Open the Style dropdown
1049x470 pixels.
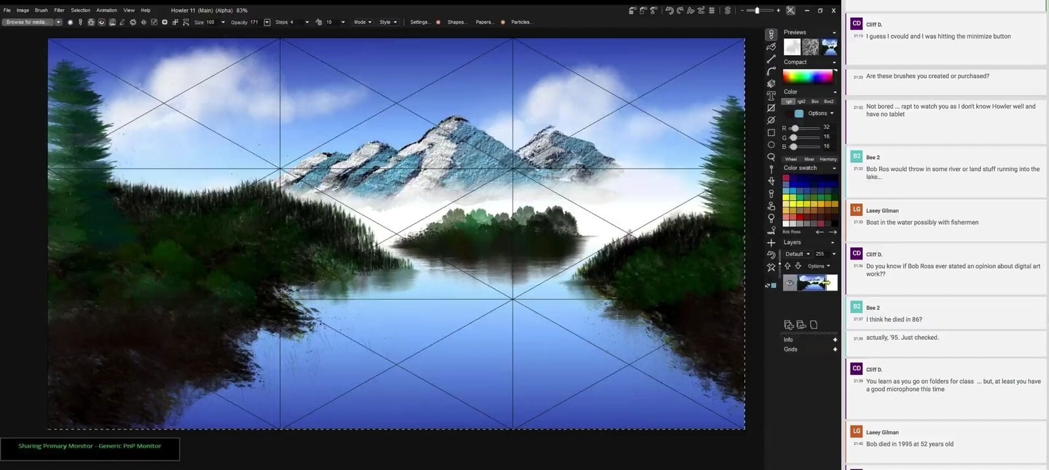click(x=388, y=22)
